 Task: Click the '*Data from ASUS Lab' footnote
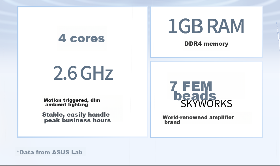[50, 152]
